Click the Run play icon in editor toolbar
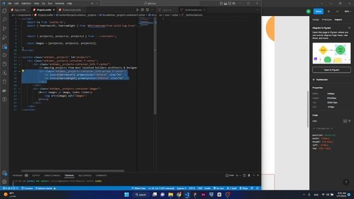The height and width of the screenshot is (199, 354). tap(137, 10)
